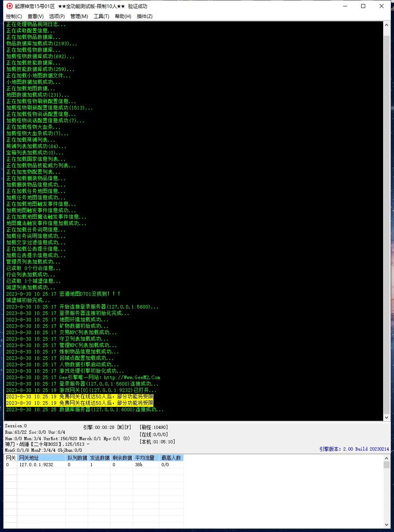Click the [刷怪:10490] status text

tap(154, 427)
